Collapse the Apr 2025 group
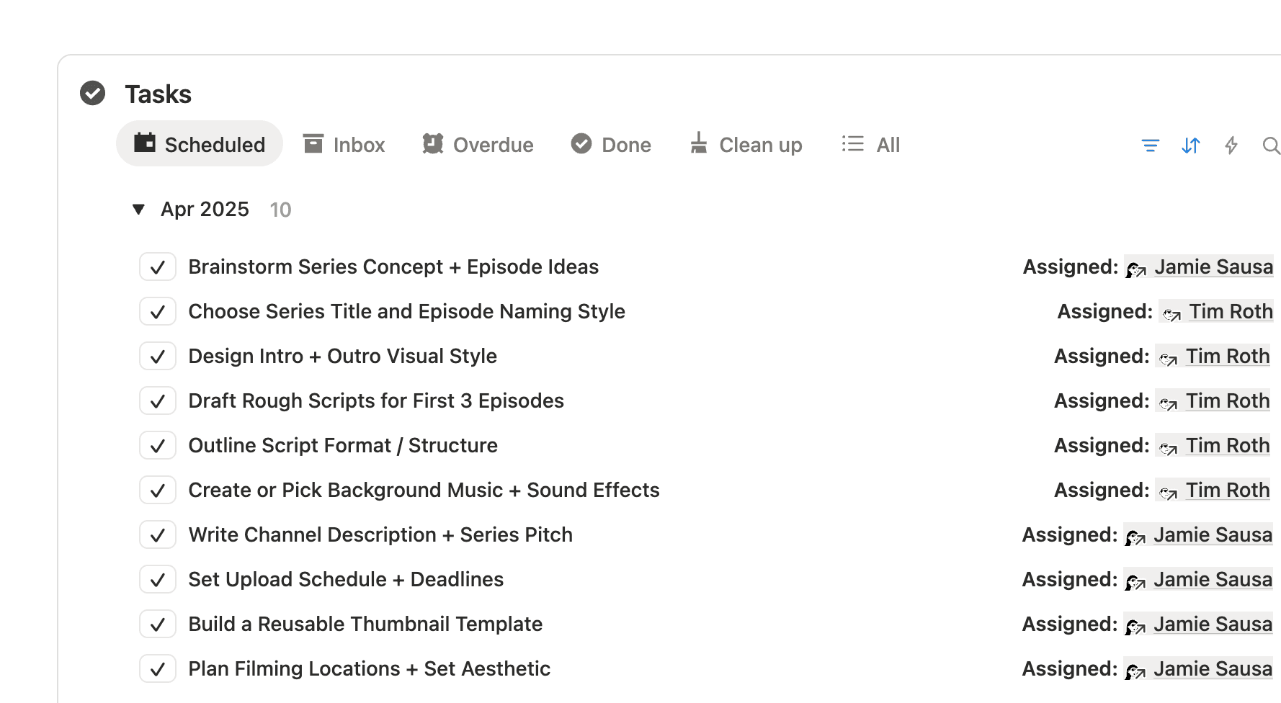 [139, 210]
